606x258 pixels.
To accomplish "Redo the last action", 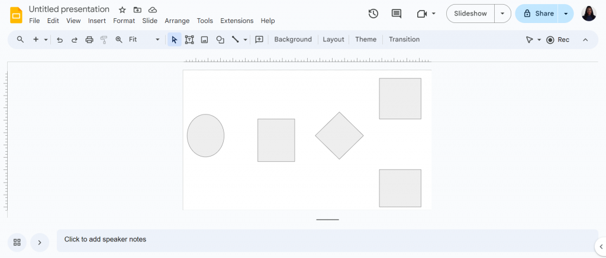I will pyautogui.click(x=74, y=40).
